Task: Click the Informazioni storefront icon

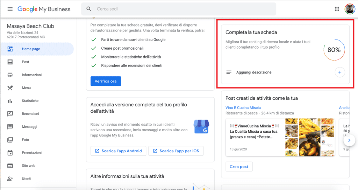Action: (10, 75)
